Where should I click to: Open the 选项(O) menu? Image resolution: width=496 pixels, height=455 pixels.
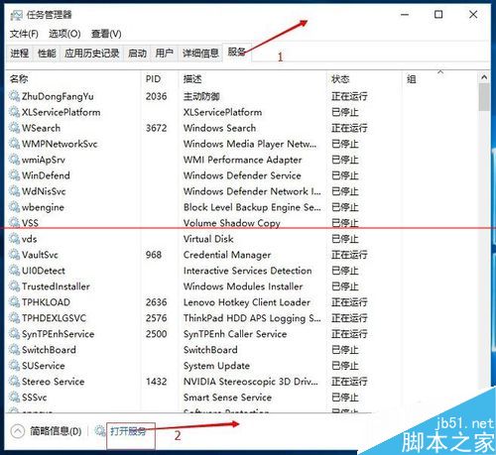click(64, 34)
